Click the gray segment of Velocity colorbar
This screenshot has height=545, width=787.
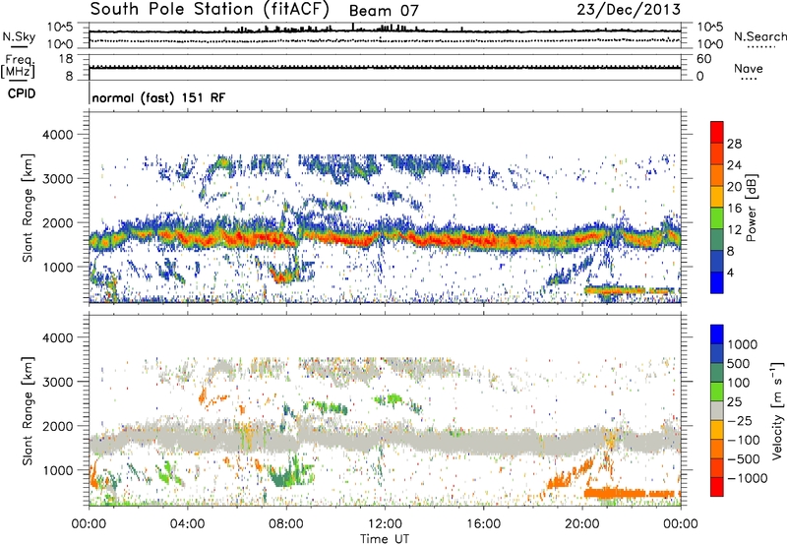[717, 411]
